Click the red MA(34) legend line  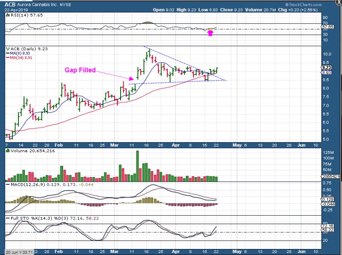pyautogui.click(x=8, y=58)
